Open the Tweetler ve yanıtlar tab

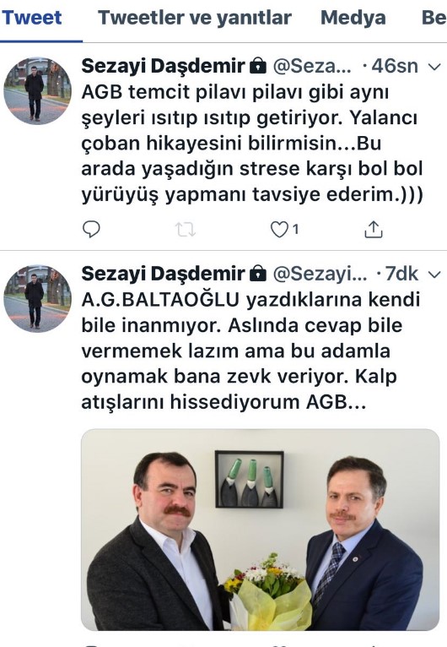pos(195,18)
